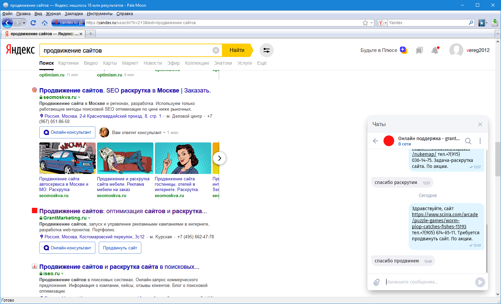
Task: Open the man on sofa мебель thumbnail
Action: [x=125, y=158]
